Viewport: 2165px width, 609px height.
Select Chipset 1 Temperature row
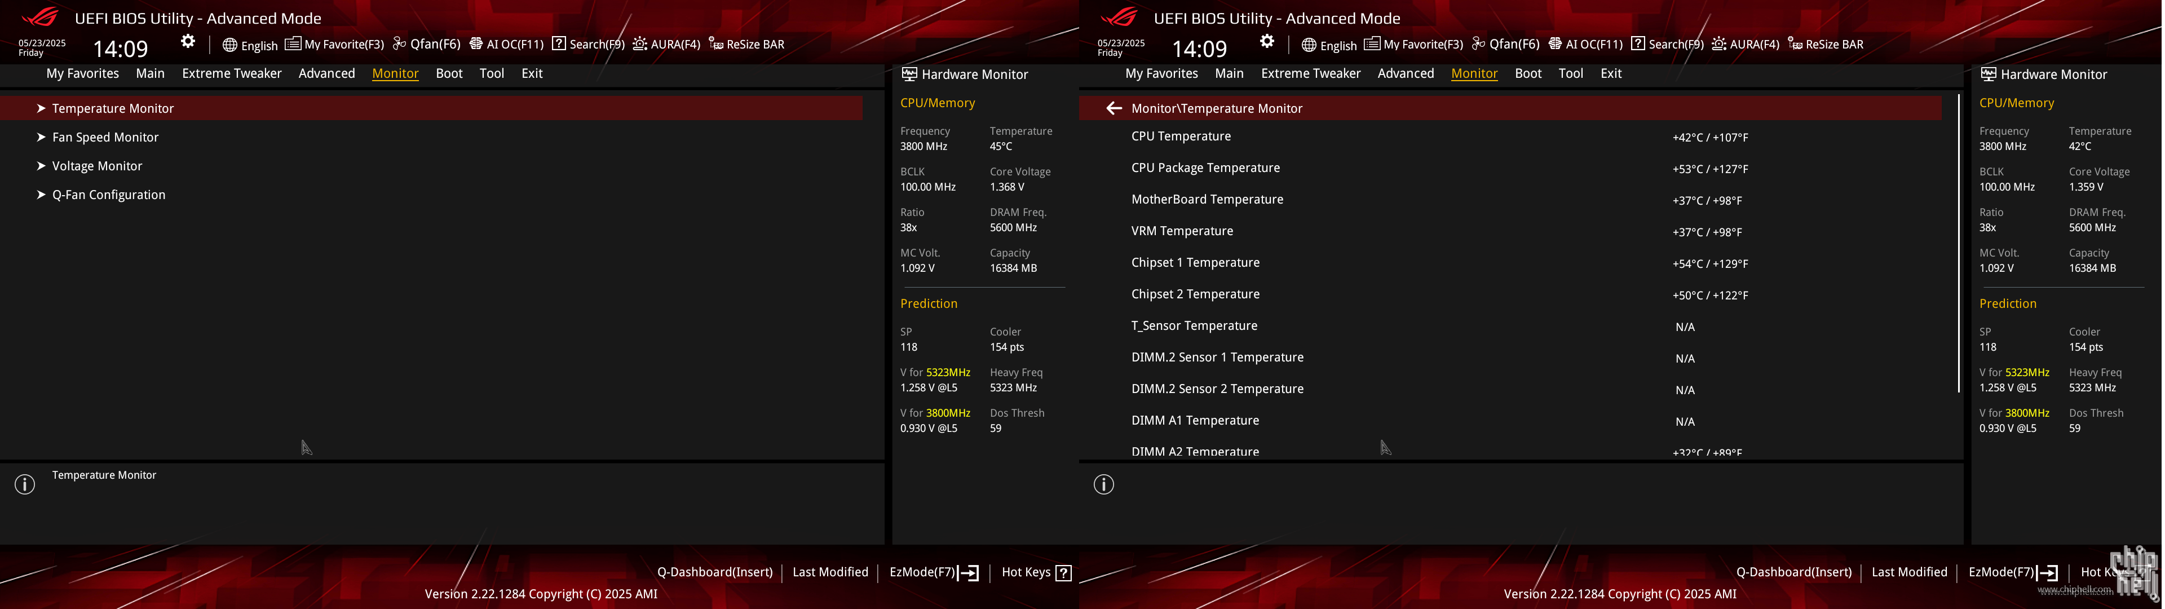1511,262
